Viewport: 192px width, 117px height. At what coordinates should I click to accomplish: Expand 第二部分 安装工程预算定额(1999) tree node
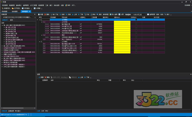coord(2,46)
